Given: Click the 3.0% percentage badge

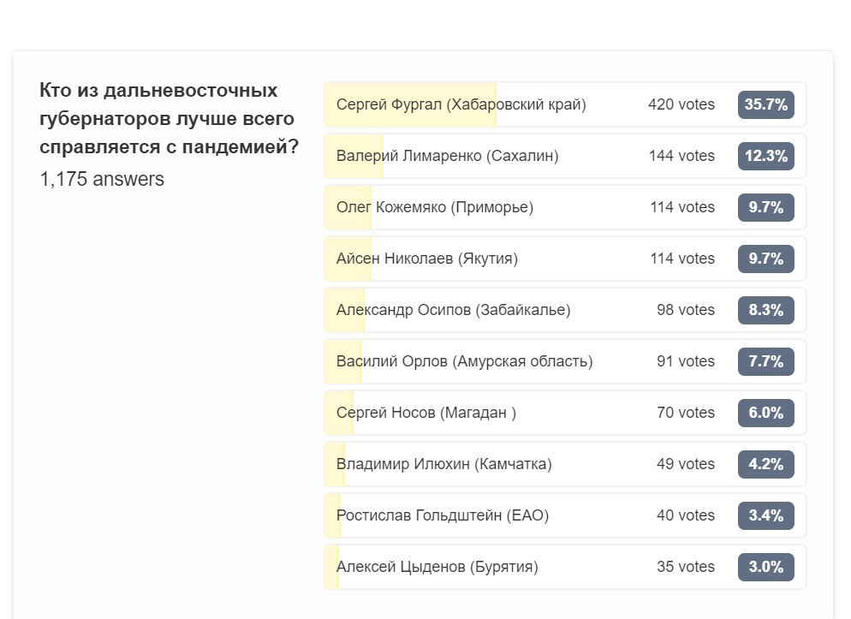Looking at the screenshot, I should pyautogui.click(x=765, y=567).
